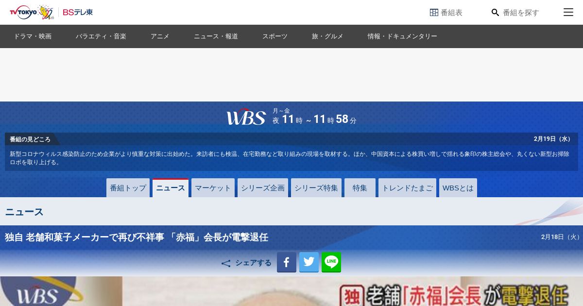Viewport: 583px width, 306px height.
Task: Select the ニュース section heading
Action: pyautogui.click(x=24, y=212)
